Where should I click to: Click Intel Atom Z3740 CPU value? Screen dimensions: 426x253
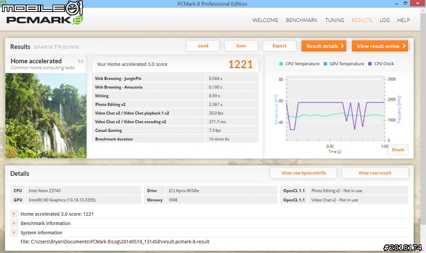tap(45, 191)
